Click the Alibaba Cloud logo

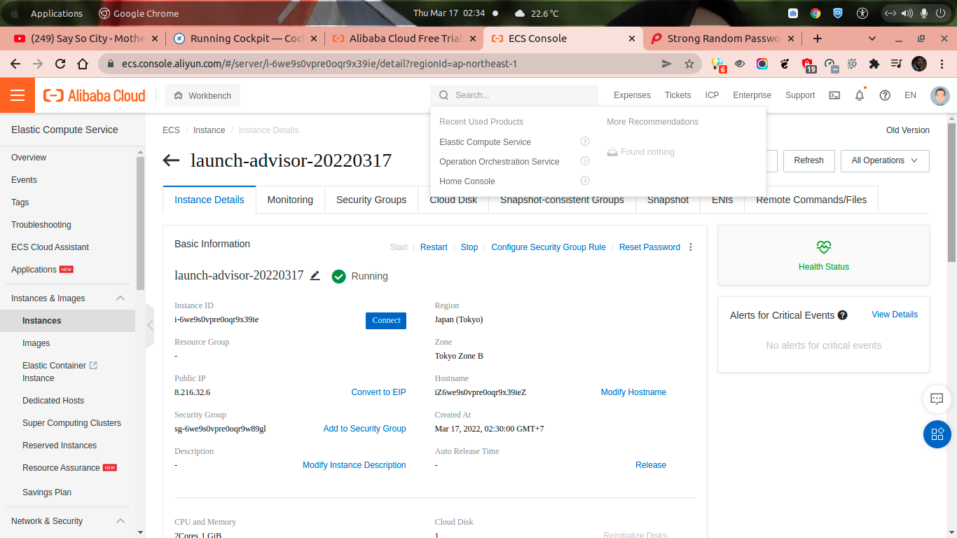point(95,95)
